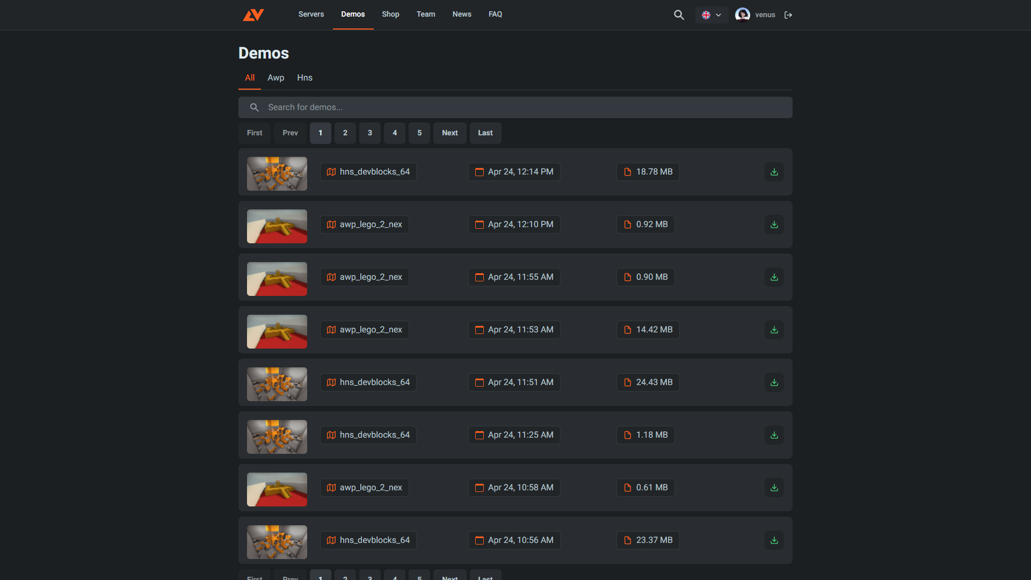Screen dimensions: 1031x580
Task: Click the logout icon next to venus
Action: pos(789,15)
